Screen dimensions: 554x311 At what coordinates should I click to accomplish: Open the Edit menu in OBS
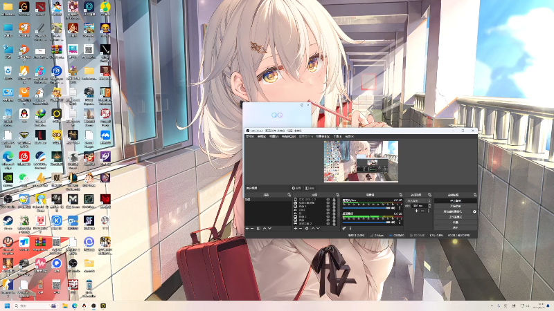click(x=262, y=136)
